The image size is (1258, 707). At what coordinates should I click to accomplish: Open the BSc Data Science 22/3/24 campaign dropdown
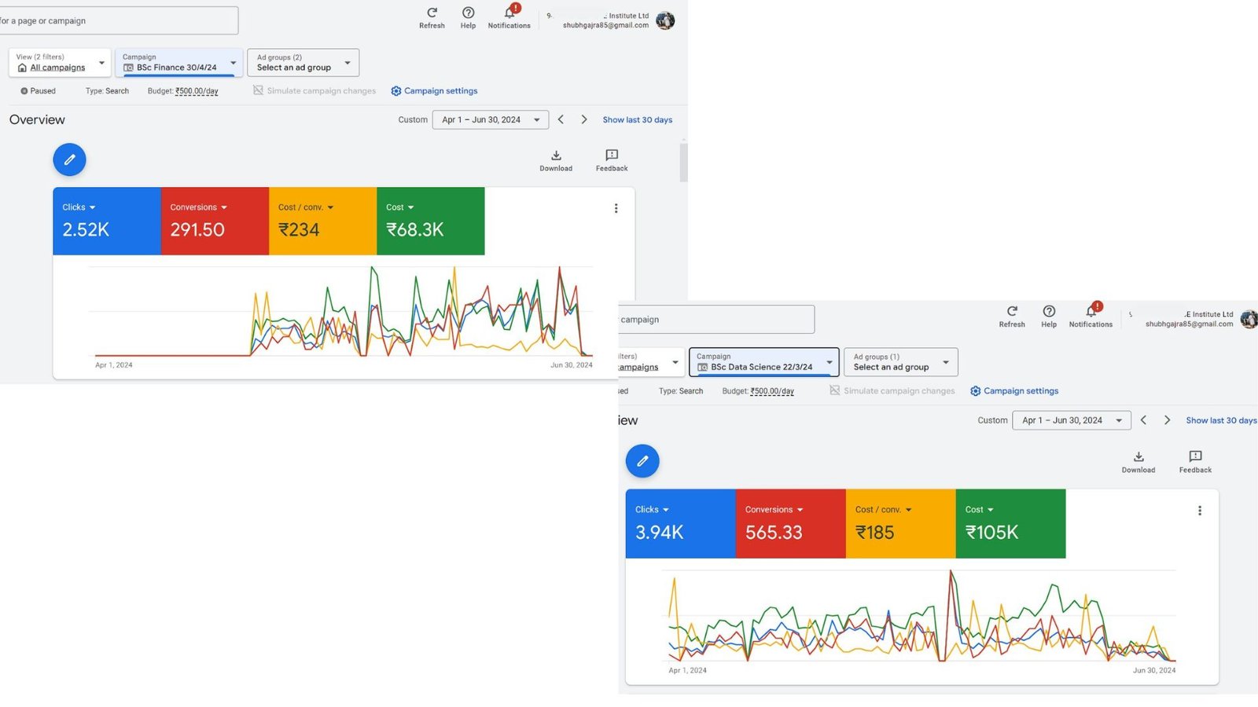click(764, 362)
